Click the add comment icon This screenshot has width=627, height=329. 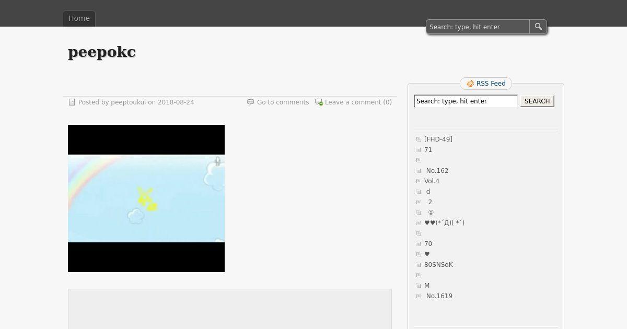coord(319,102)
